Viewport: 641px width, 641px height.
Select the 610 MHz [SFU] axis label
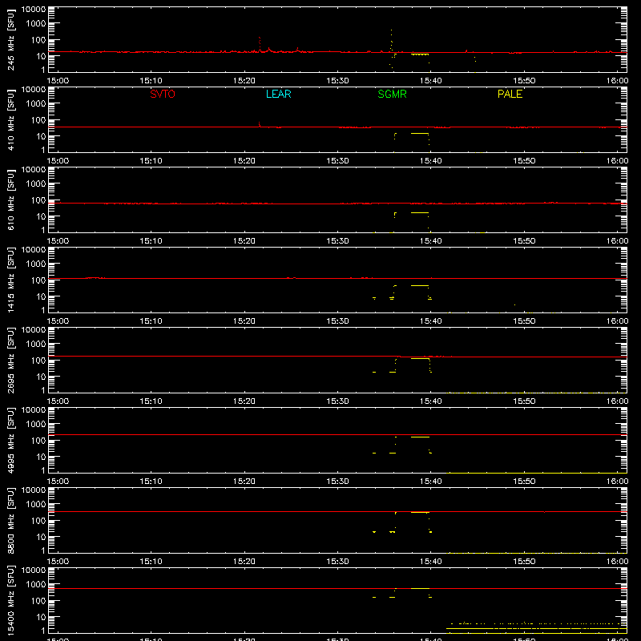11,200
